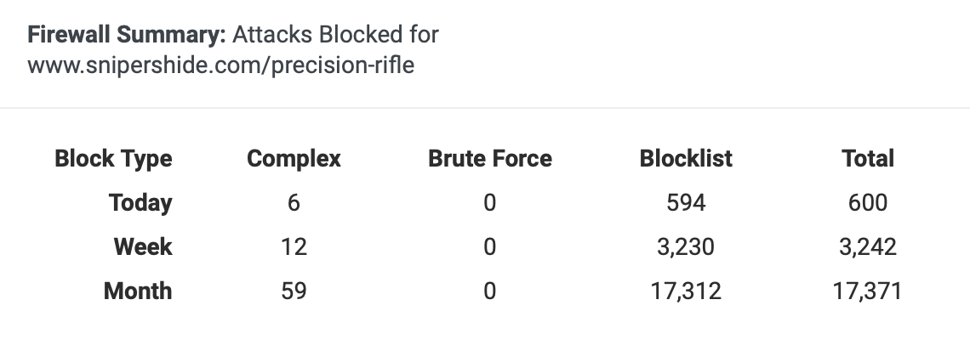Click the Month Blocklist value 17,312
This screenshot has height=345, width=970.
(686, 291)
